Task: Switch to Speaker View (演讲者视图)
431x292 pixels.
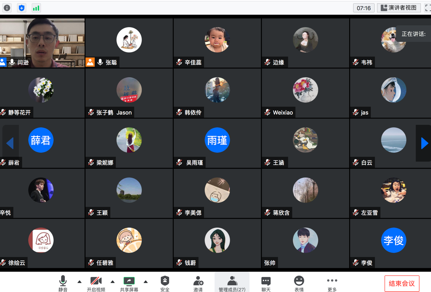Action: click(398, 8)
